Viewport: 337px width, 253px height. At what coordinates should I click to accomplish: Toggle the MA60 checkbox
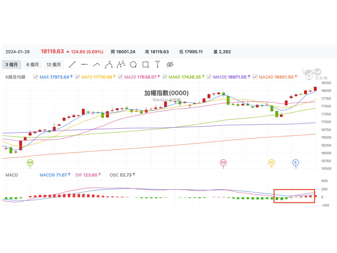165,77
